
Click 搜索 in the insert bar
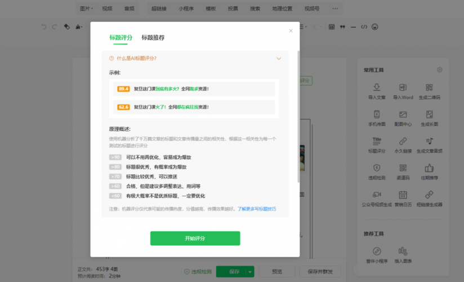pos(255,8)
